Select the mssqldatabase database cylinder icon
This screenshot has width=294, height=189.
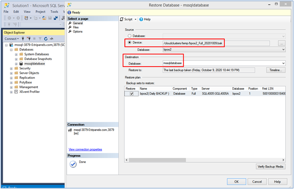coord(21,64)
